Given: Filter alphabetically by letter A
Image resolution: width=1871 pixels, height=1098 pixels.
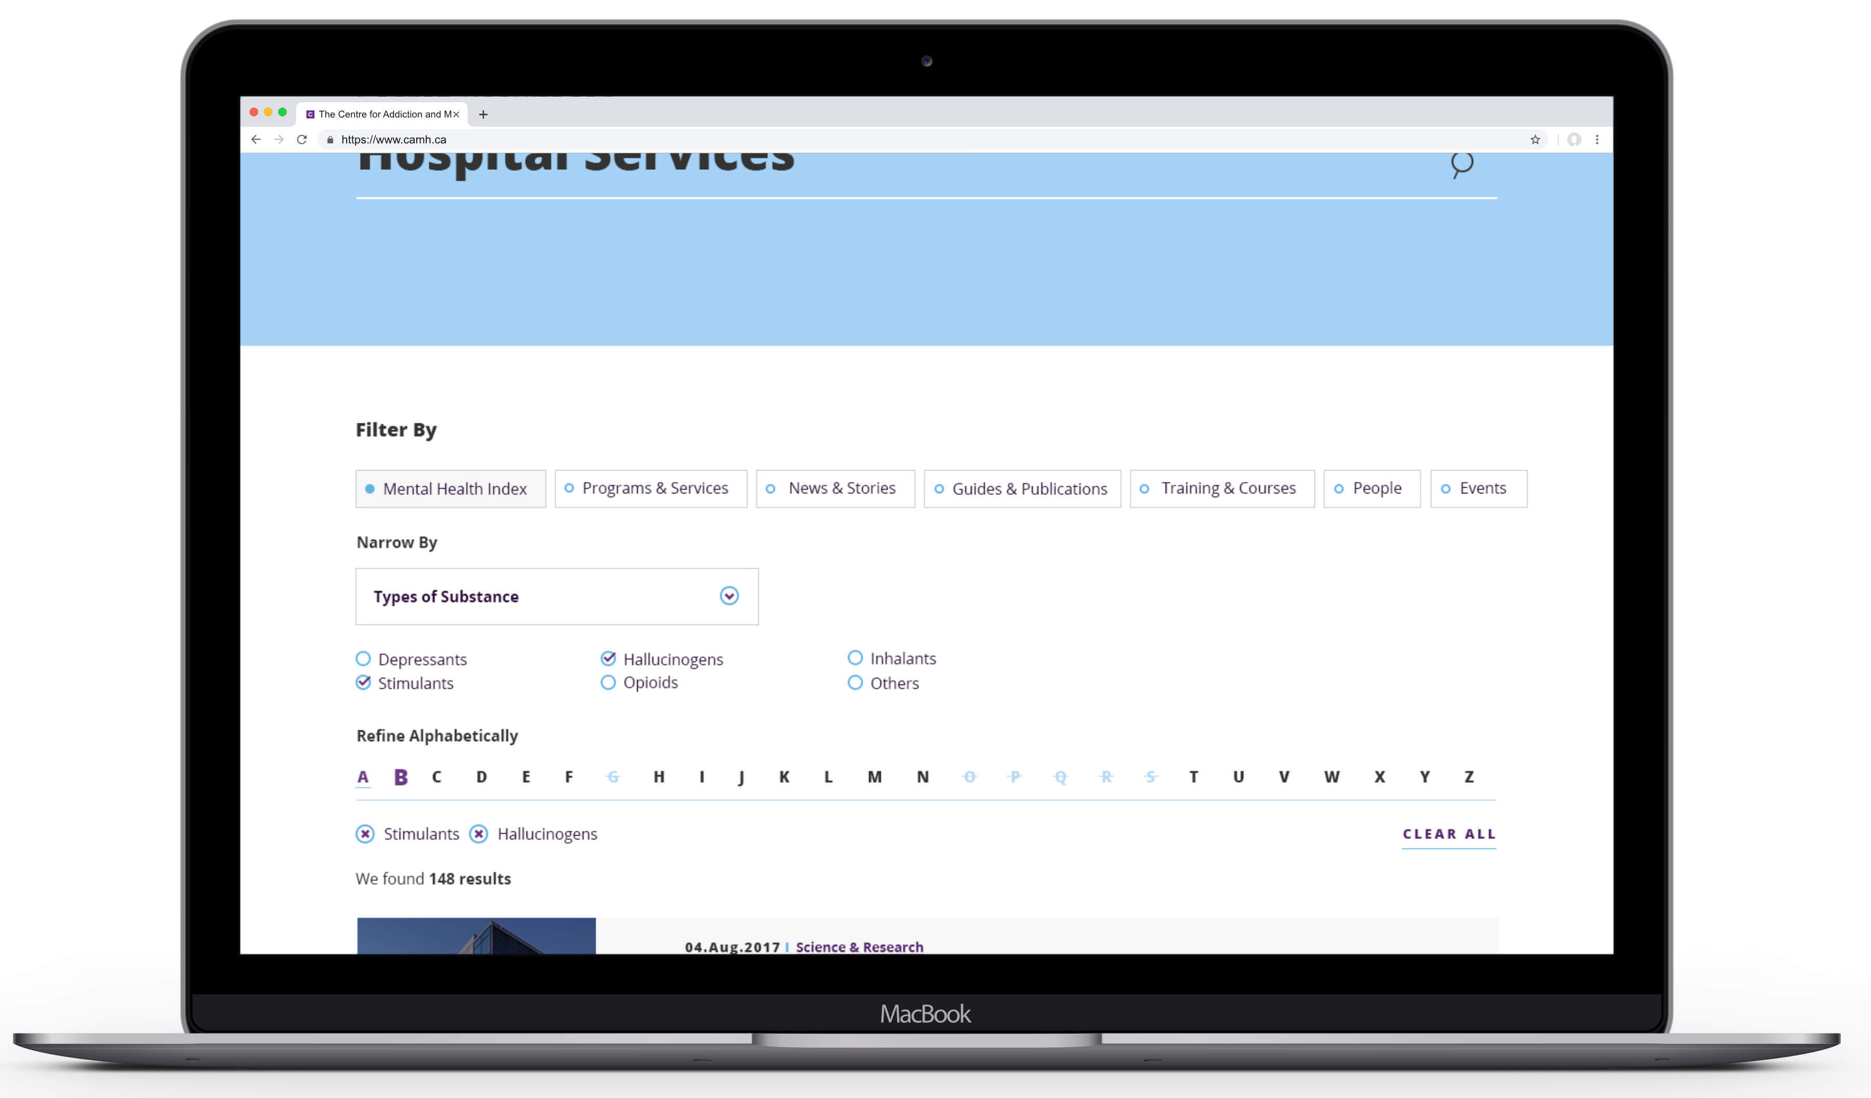Looking at the screenshot, I should pyautogui.click(x=363, y=777).
